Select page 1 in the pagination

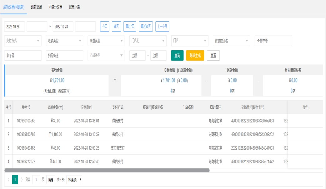click(15, 180)
